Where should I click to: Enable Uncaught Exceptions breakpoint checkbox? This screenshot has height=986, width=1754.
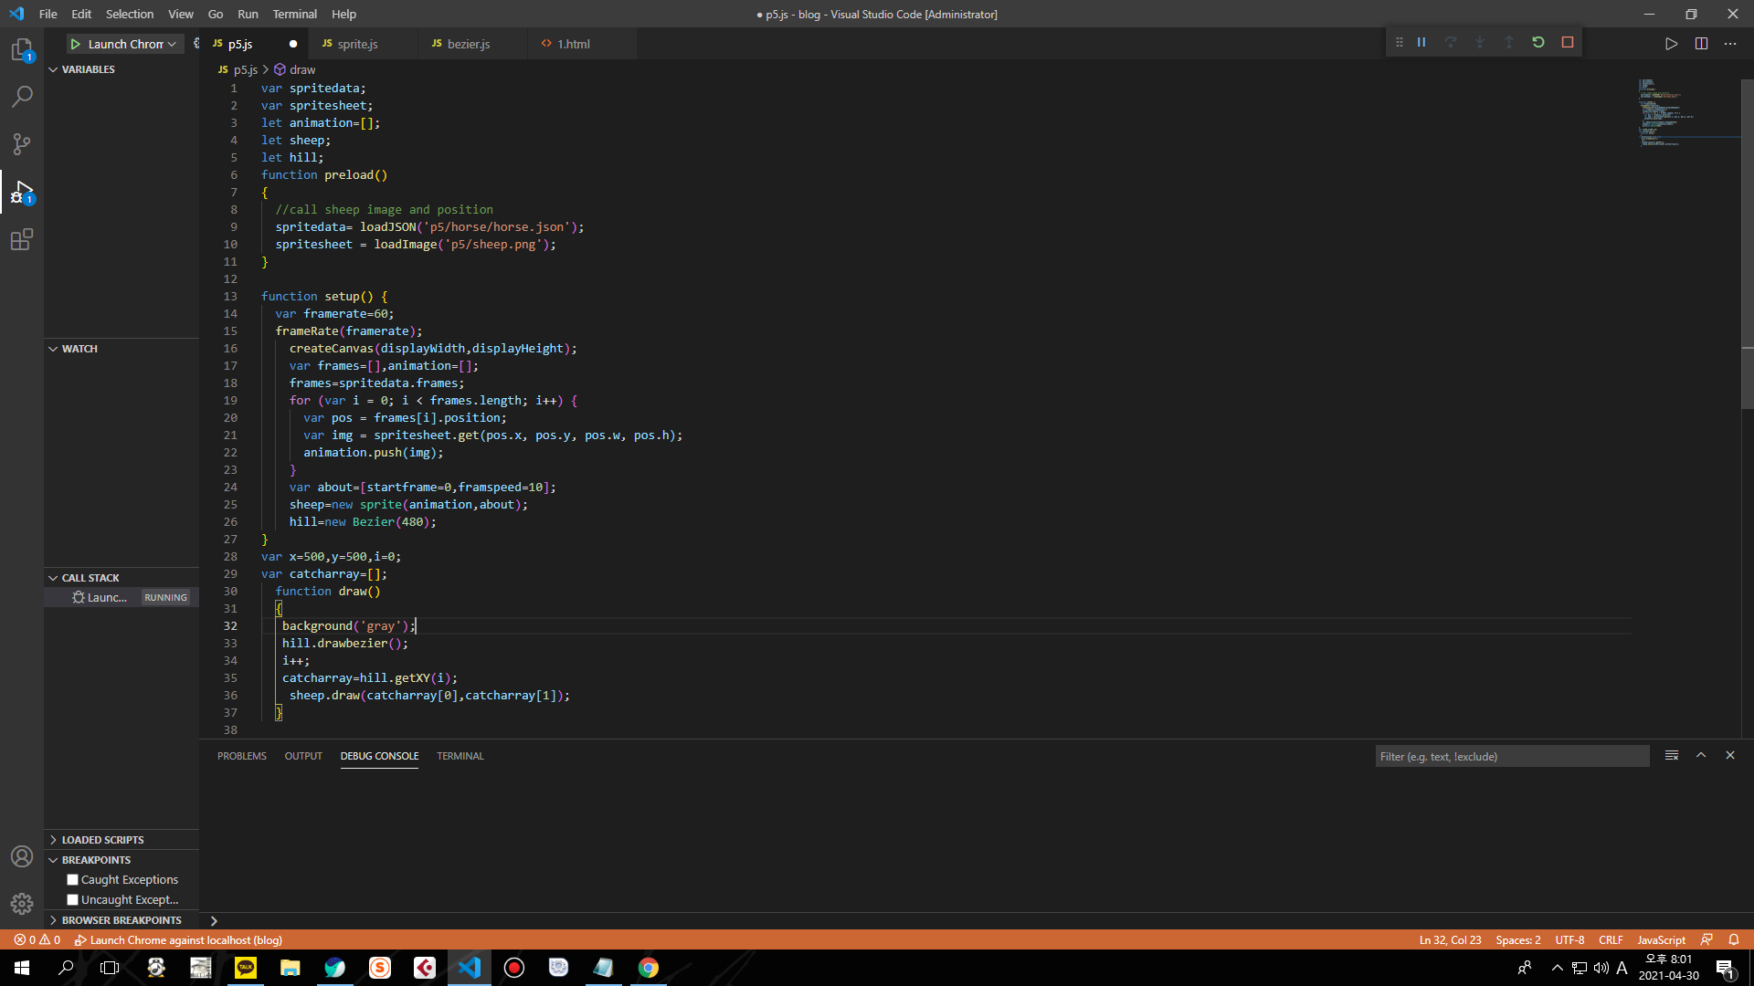point(73,900)
